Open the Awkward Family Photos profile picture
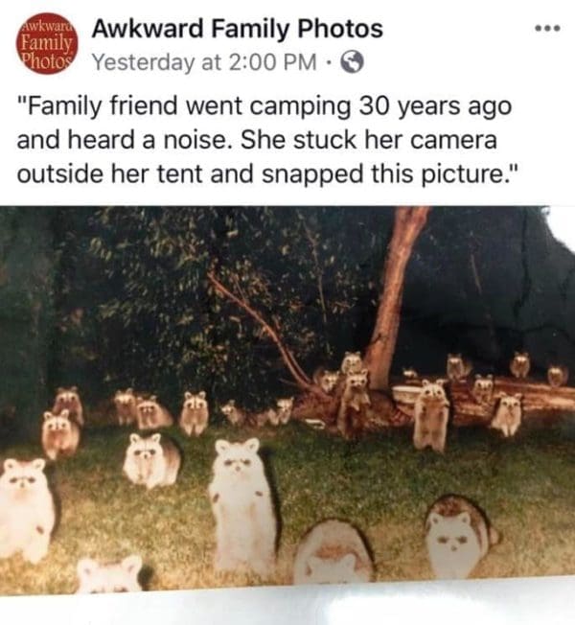 pyautogui.click(x=47, y=44)
